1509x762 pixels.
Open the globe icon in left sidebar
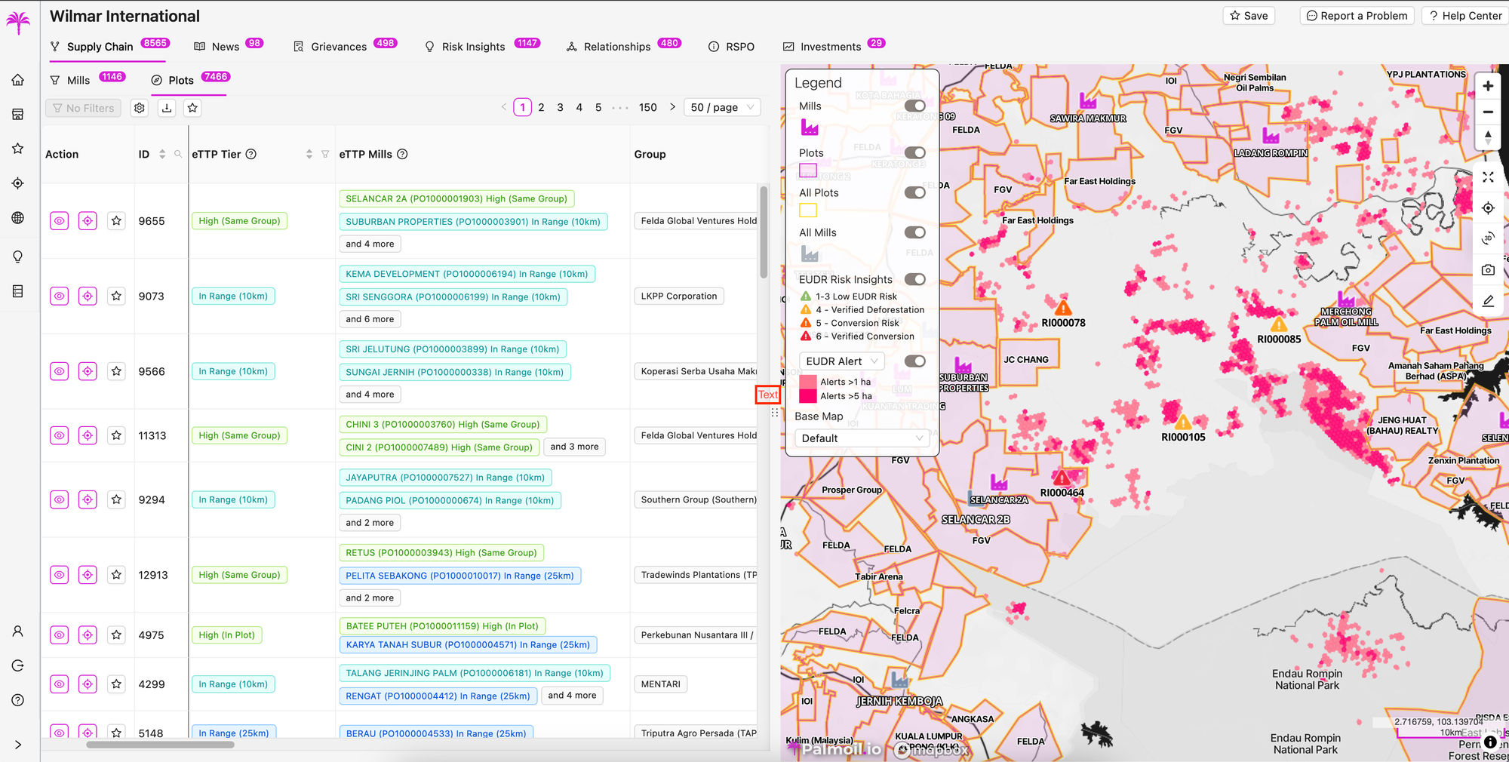[18, 218]
